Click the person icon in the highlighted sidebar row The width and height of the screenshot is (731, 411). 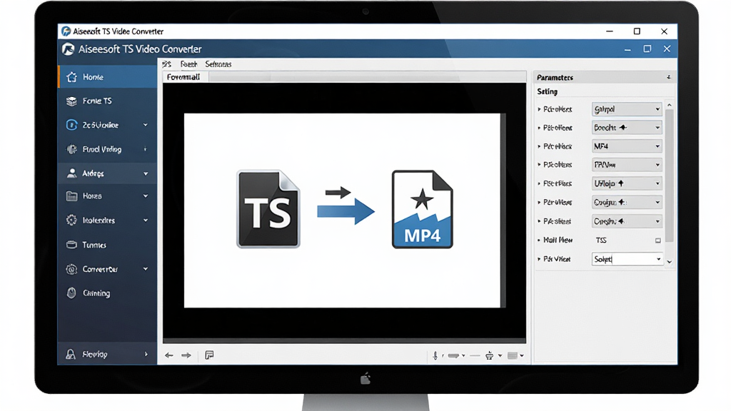[71, 173]
